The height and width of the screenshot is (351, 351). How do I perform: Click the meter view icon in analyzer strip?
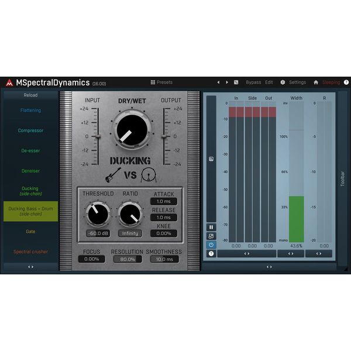click(211, 159)
